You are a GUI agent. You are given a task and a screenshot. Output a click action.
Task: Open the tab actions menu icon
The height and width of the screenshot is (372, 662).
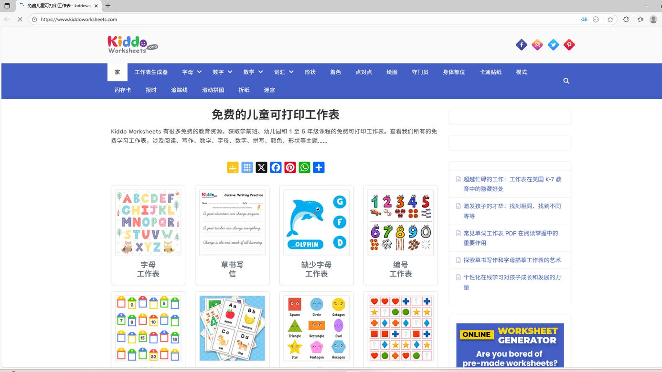tap(7, 6)
